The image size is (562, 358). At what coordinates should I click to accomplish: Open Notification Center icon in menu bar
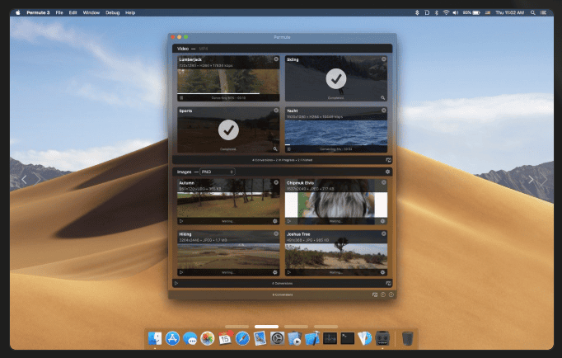[x=543, y=12]
